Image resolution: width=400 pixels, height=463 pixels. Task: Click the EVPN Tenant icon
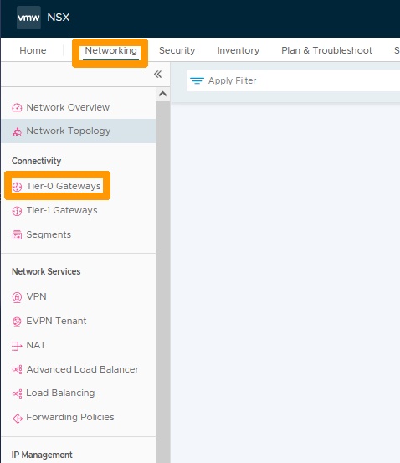click(17, 322)
